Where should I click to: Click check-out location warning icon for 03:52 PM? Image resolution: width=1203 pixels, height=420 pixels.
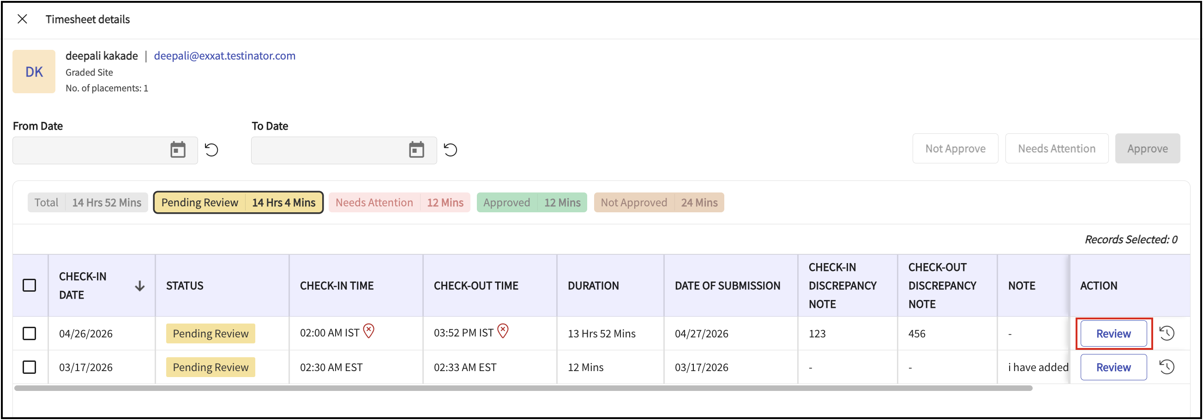[503, 331]
